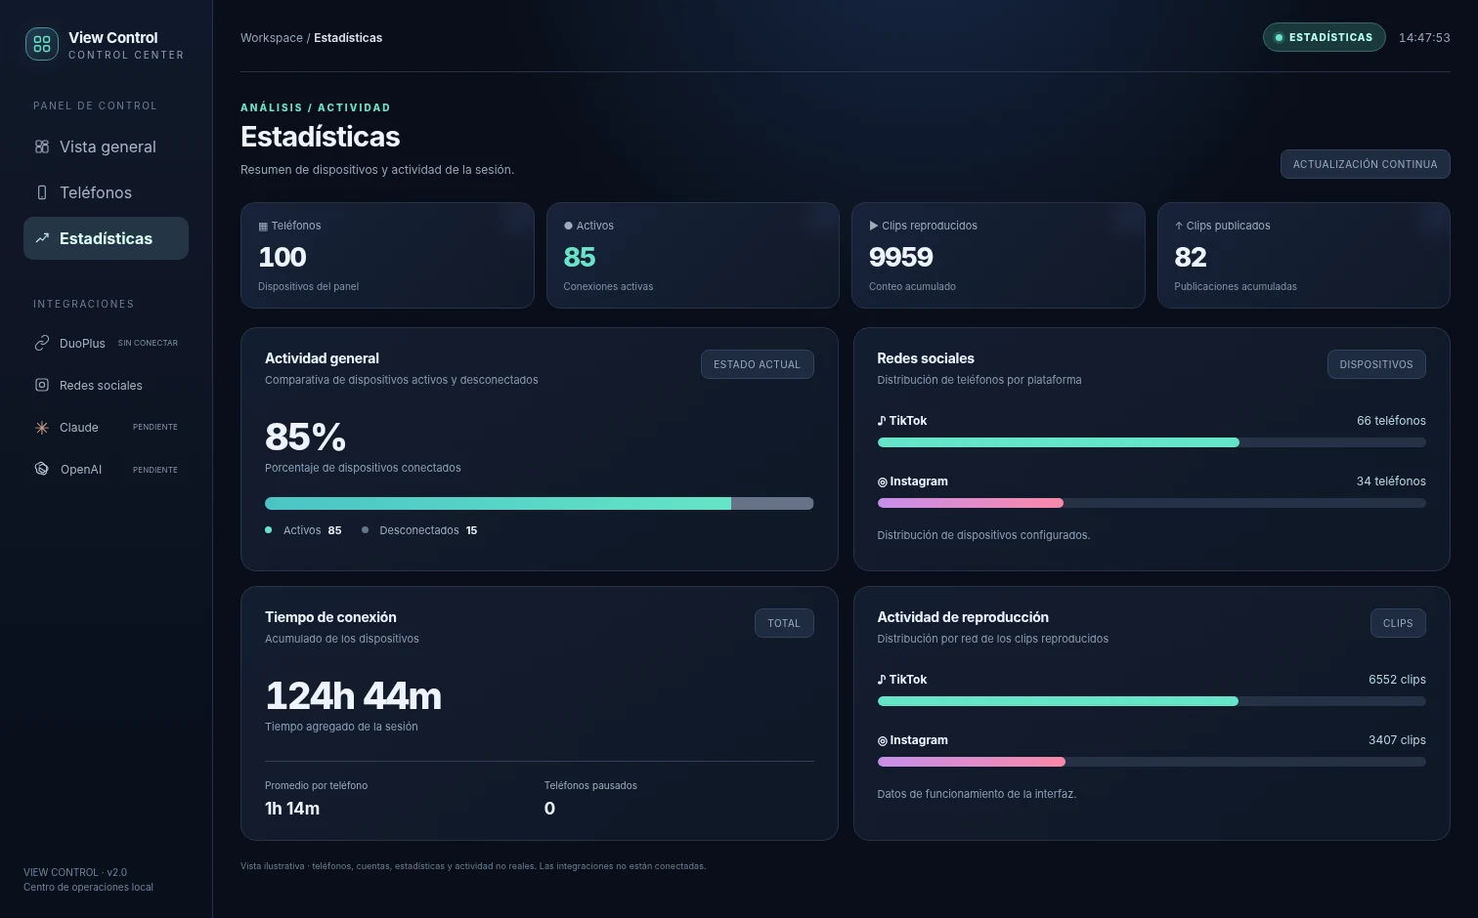
Task: Open the DuoPlus integration entry
Action: coord(106,343)
